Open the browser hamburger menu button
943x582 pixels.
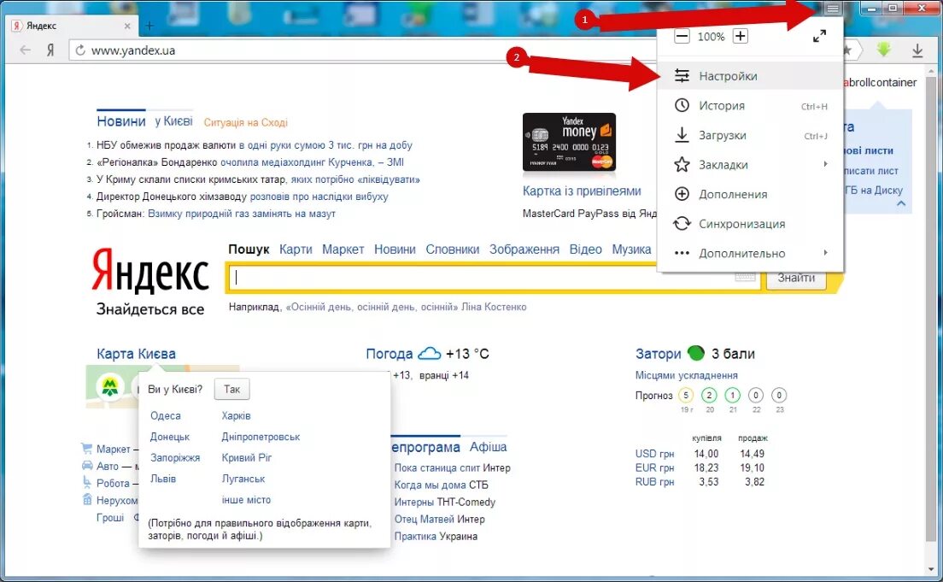(832, 9)
